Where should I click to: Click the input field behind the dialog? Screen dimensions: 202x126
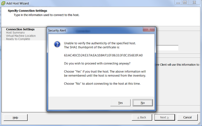(167, 48)
